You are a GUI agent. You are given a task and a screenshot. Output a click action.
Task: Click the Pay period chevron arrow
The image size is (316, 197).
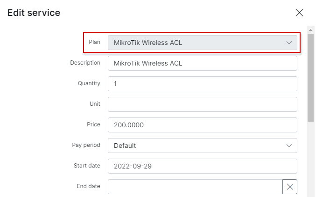[x=289, y=146]
